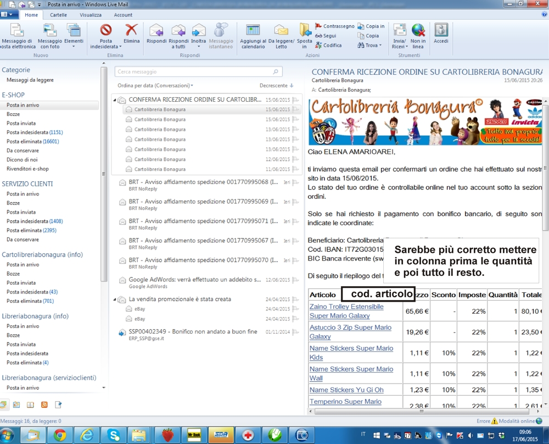549x444 pixels.
Task: Switch to the Home tab
Action: pos(31,15)
